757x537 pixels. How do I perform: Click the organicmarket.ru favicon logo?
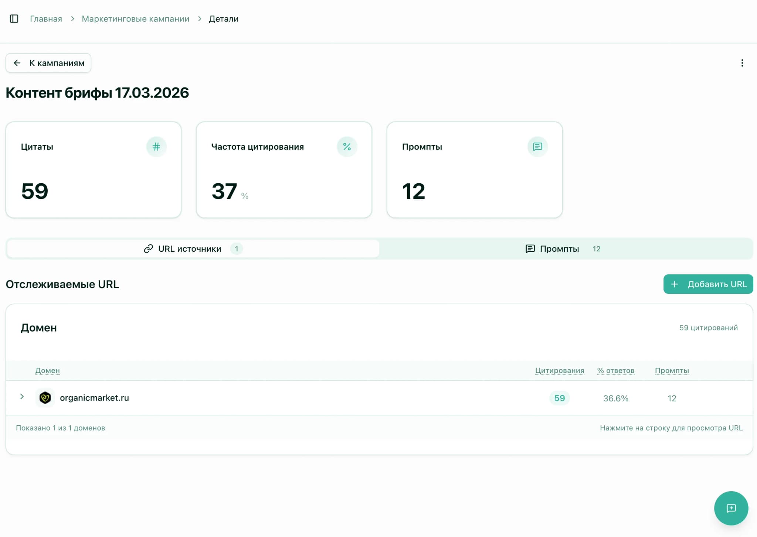(45, 398)
